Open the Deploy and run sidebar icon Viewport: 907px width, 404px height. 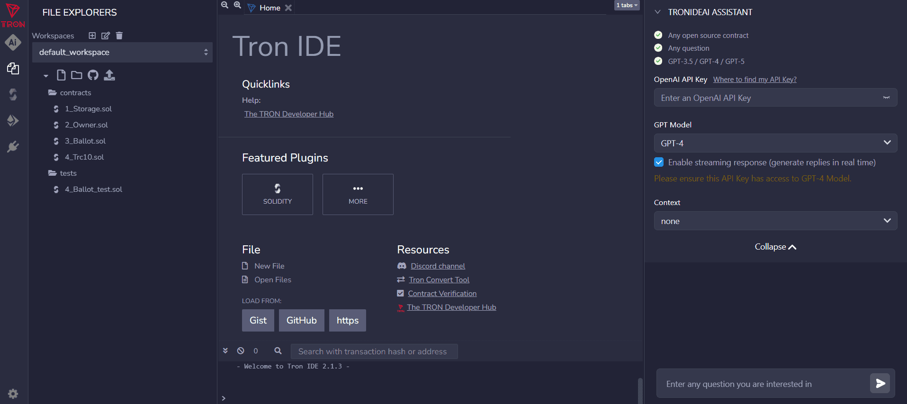13,121
